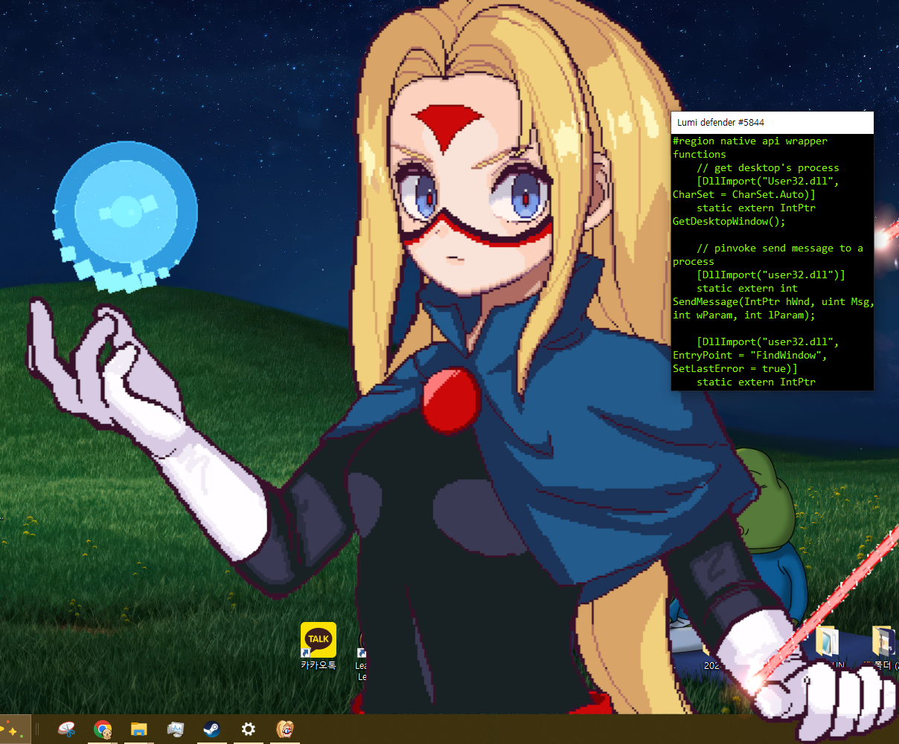899x744 pixels.
Task: Click the 'SendMessage(IntPtr hWnd, uint Msg,' line
Action: pyautogui.click(x=773, y=302)
